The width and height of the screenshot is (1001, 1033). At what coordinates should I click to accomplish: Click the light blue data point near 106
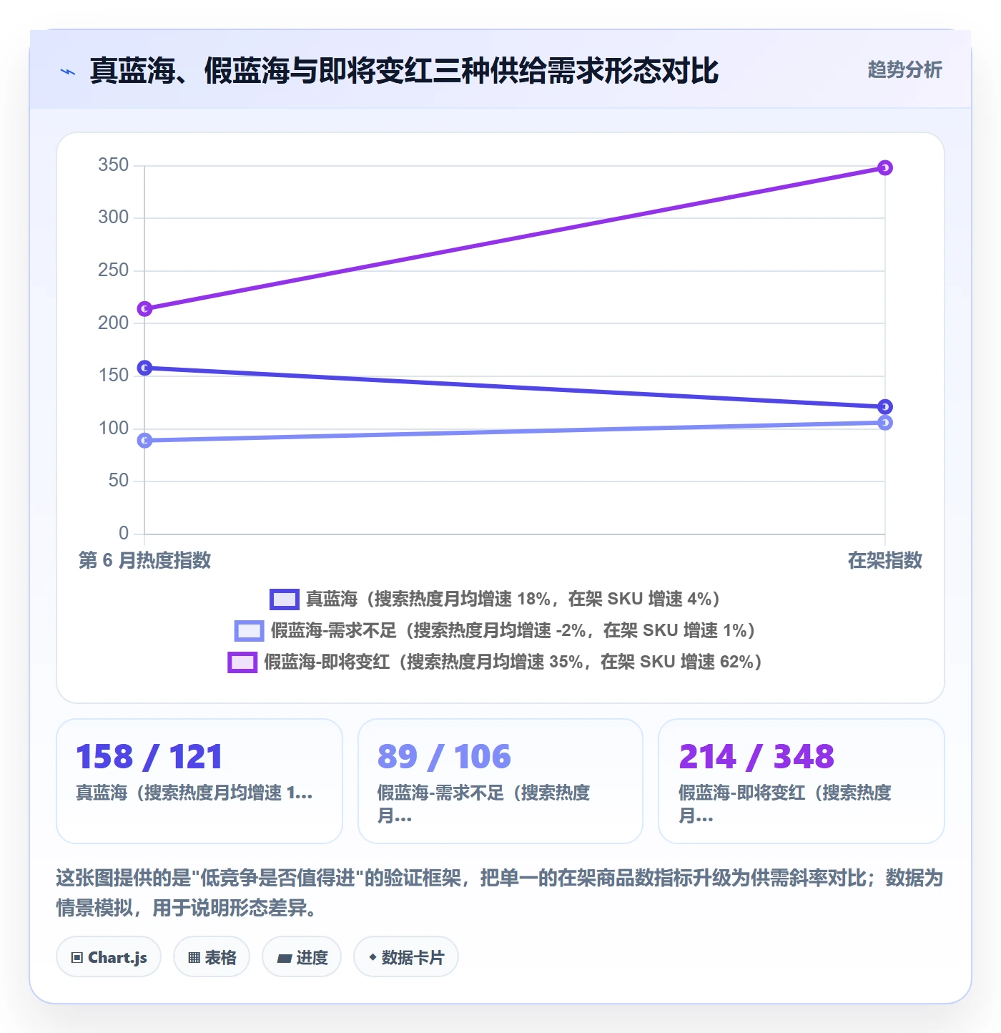coord(885,423)
